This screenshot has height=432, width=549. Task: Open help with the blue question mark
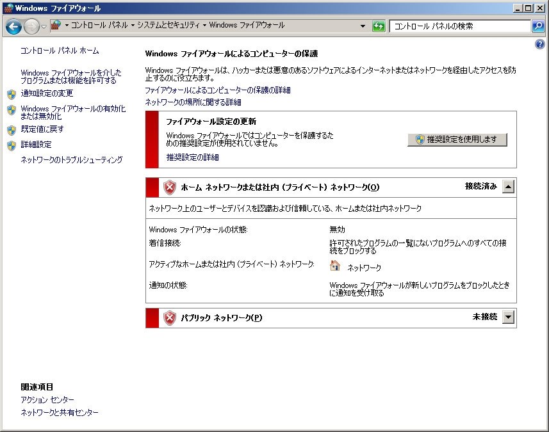tap(540, 44)
